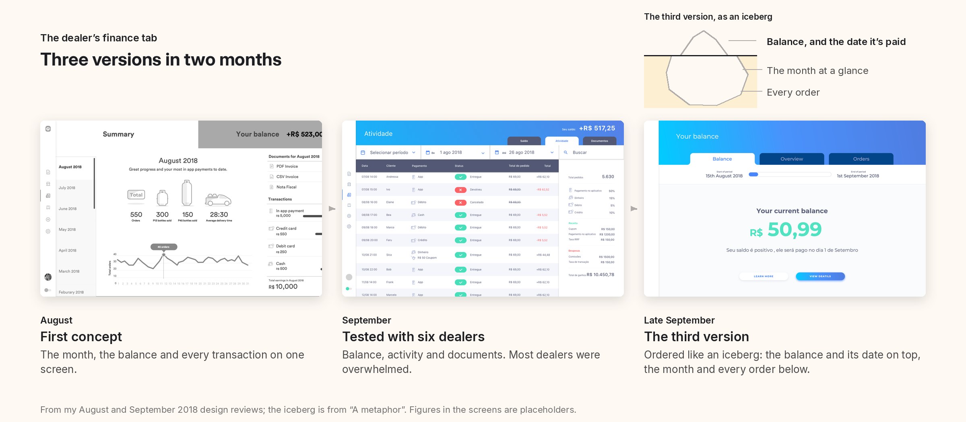
Task: Open settings gear in the Atividade screen sidebar
Action: point(349,227)
